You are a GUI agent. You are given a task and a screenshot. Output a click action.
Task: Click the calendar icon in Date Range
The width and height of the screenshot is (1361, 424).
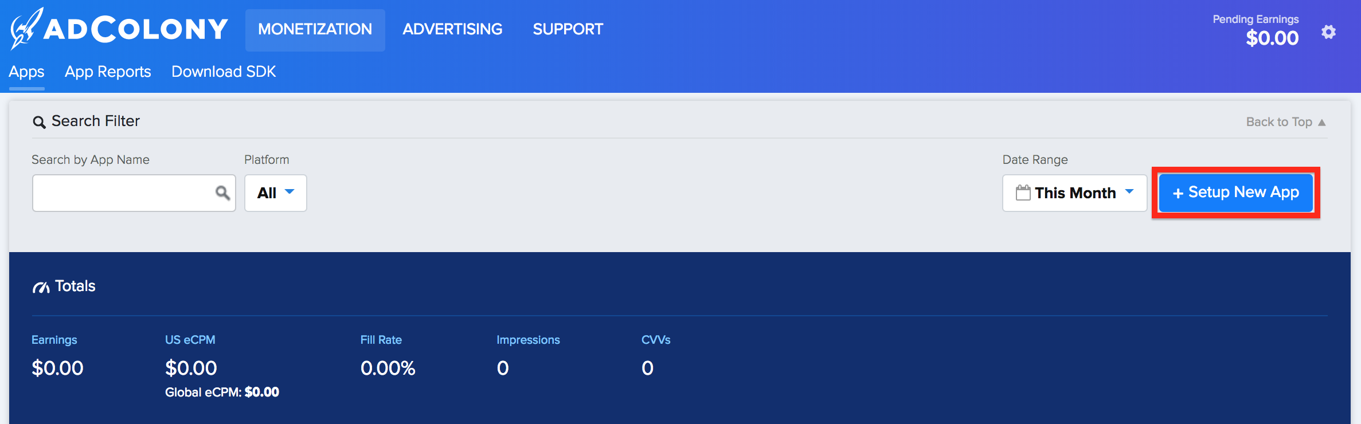coord(1023,193)
